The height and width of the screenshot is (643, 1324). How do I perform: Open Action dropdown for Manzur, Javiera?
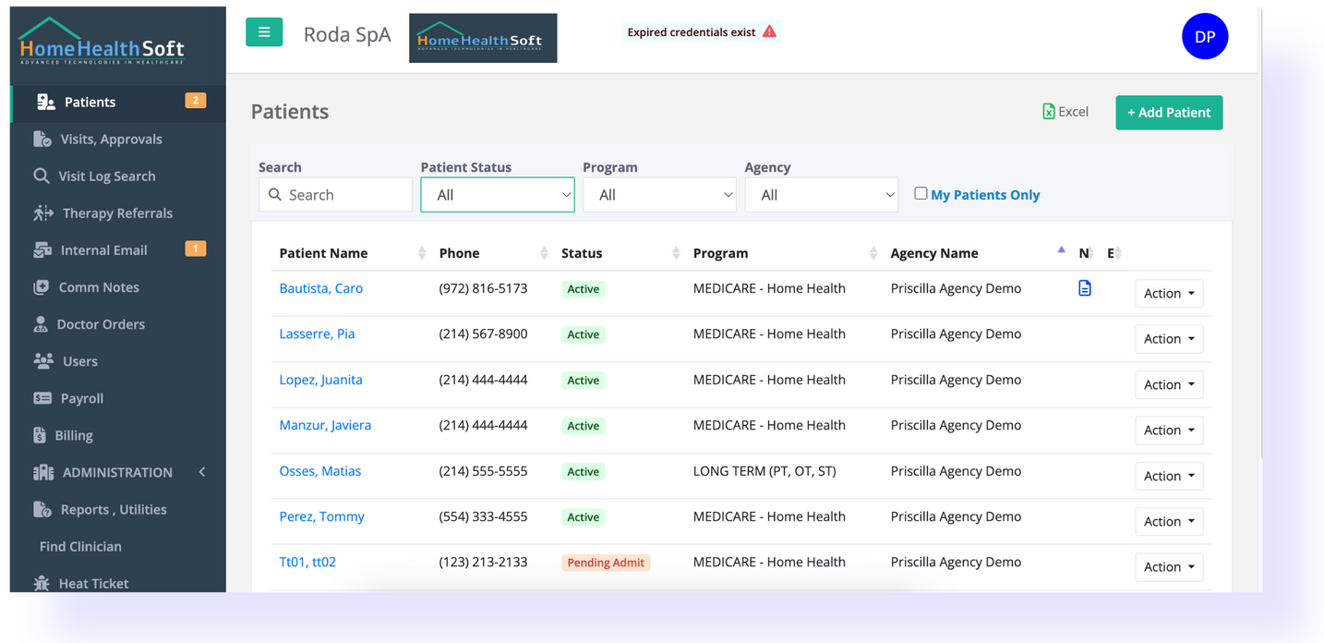click(1169, 431)
